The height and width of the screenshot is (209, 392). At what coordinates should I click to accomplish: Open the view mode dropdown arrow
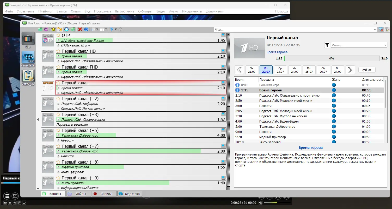pyautogui.click(x=97, y=29)
